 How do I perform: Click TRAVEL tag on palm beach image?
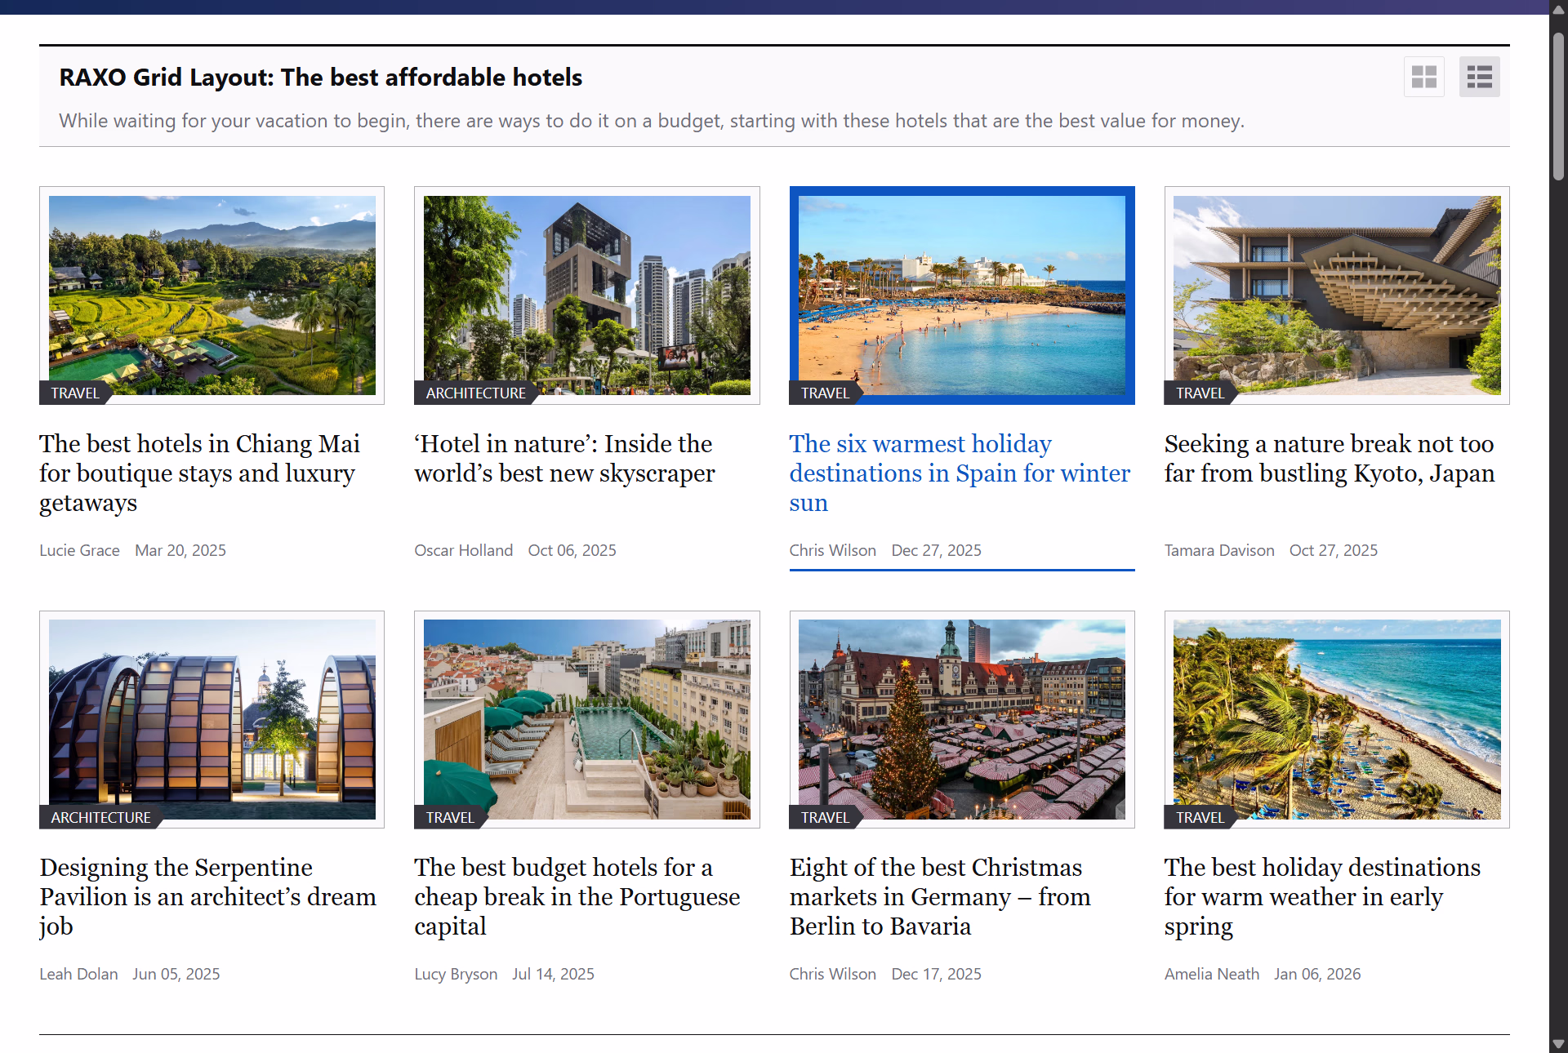coord(1199,817)
